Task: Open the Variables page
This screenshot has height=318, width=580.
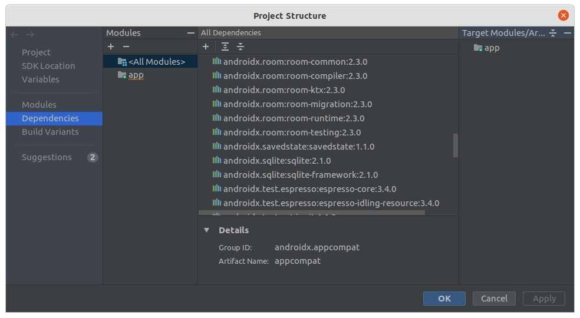Action: 41,79
